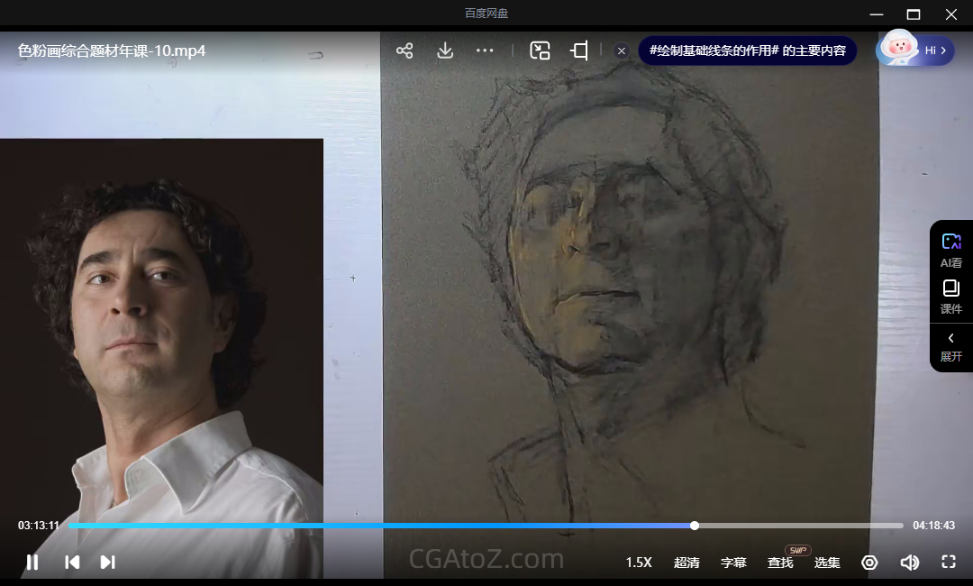Viewport: 973px width, 586px height.
Task: Open the 课件 courseware panel
Action: click(951, 297)
